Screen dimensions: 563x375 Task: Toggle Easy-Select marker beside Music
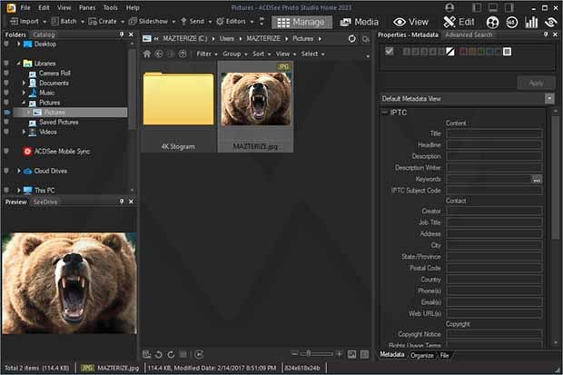click(x=6, y=93)
